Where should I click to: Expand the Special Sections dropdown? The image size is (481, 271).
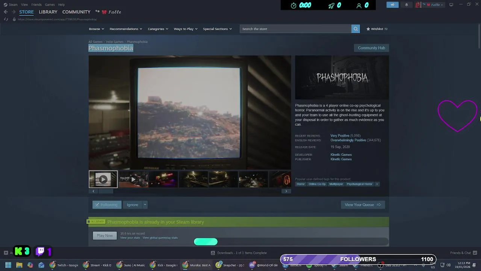(217, 29)
